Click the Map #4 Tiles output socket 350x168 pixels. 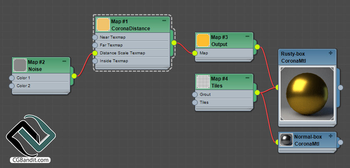tap(257, 93)
